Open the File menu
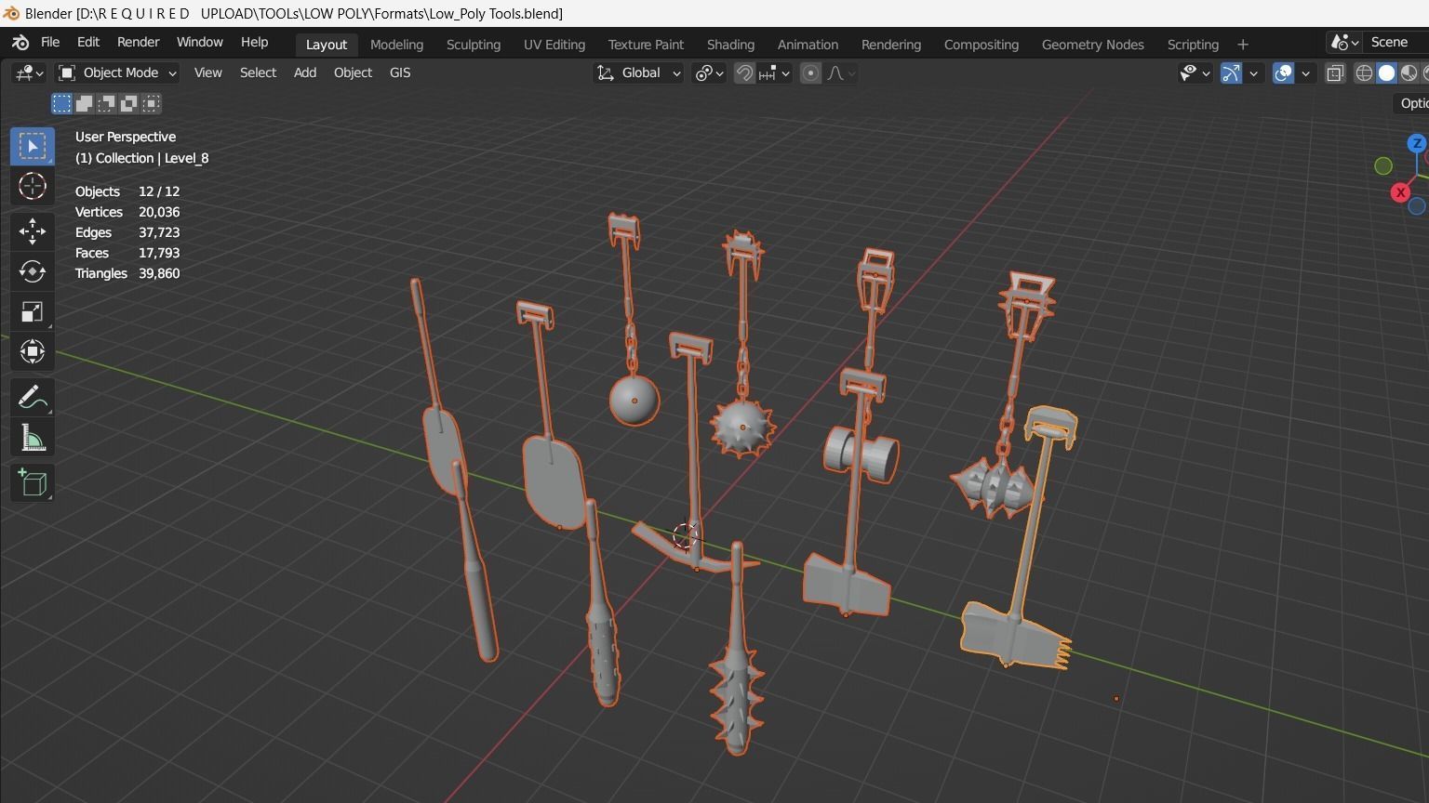1429x803 pixels. click(x=50, y=43)
